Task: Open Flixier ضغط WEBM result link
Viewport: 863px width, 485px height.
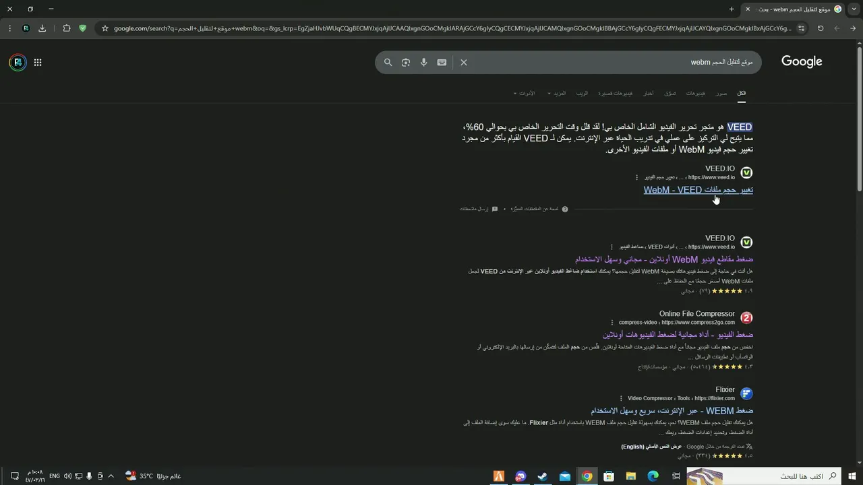Action: click(672, 410)
